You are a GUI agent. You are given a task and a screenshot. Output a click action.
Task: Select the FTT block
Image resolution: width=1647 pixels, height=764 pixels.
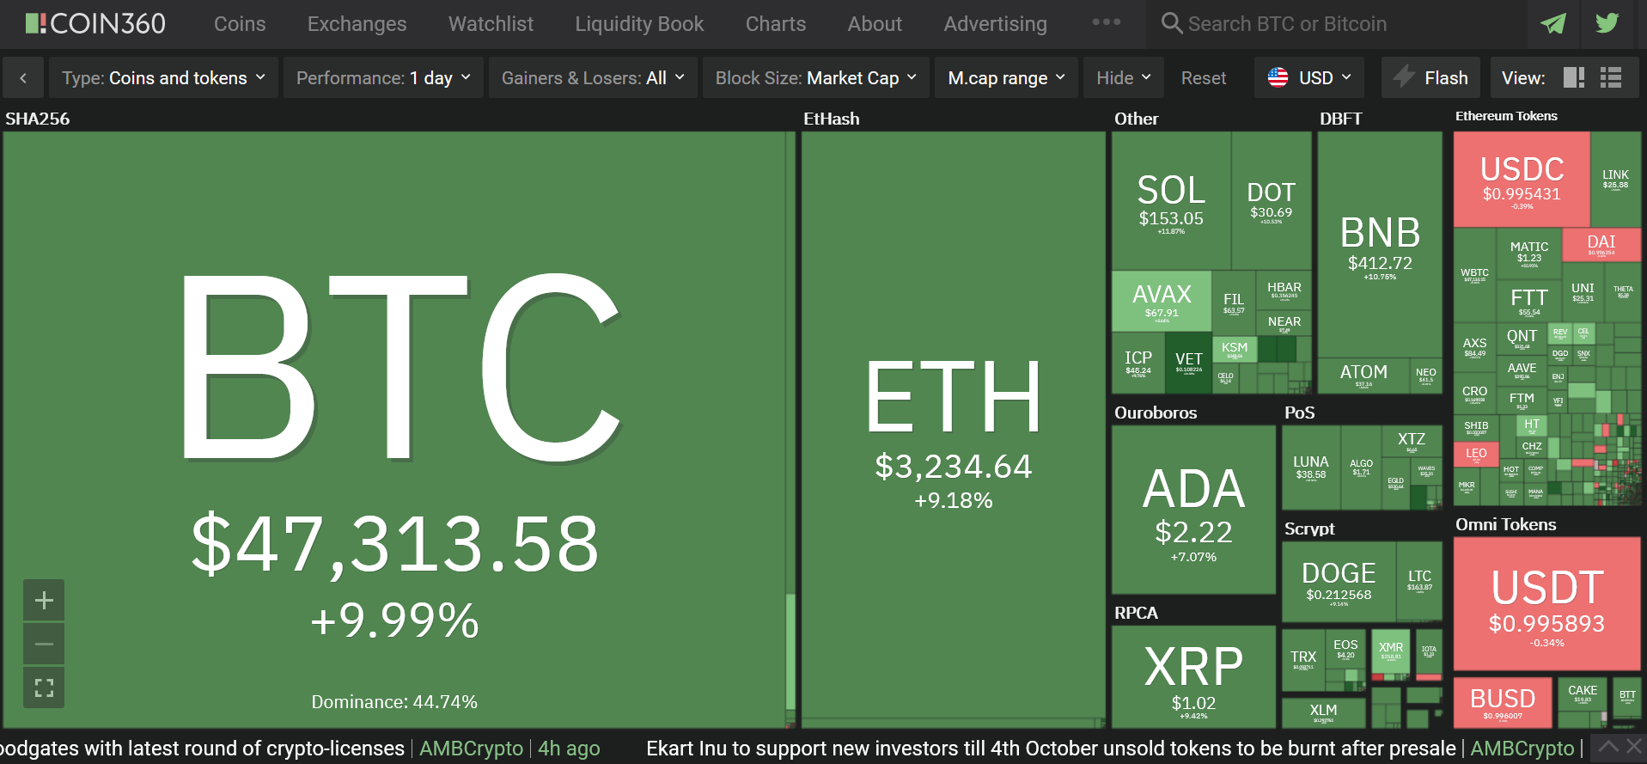1529,301
